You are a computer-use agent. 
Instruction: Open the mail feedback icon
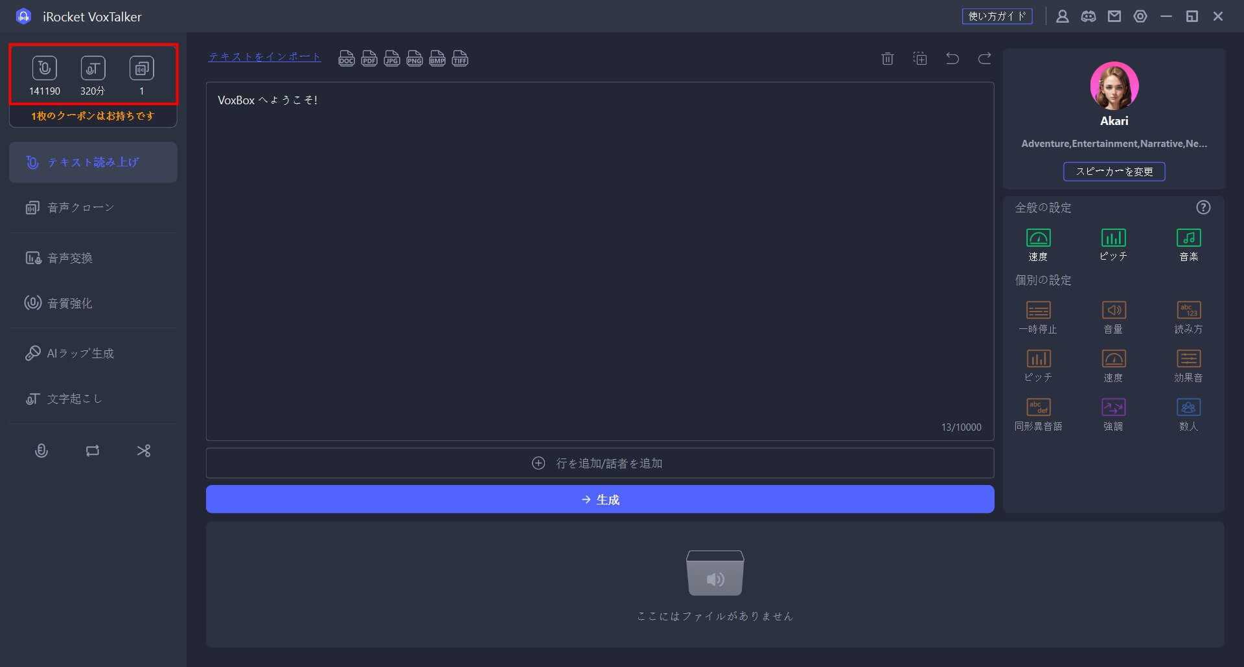[x=1114, y=16]
